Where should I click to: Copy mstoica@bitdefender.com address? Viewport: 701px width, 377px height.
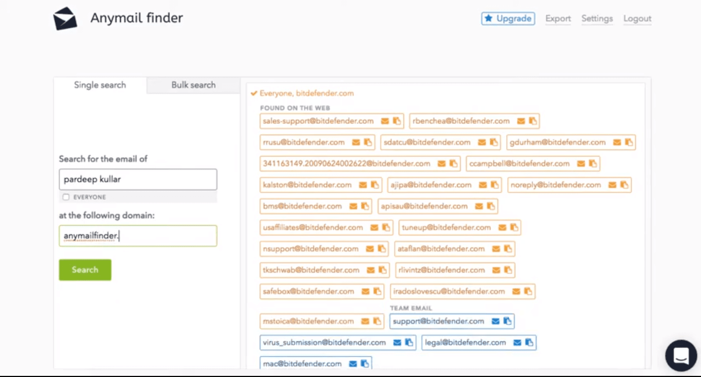(377, 321)
